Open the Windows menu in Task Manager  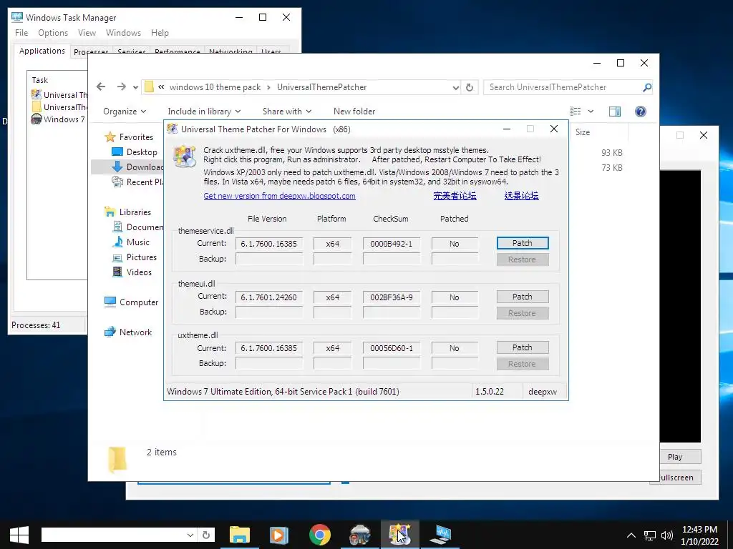click(123, 33)
